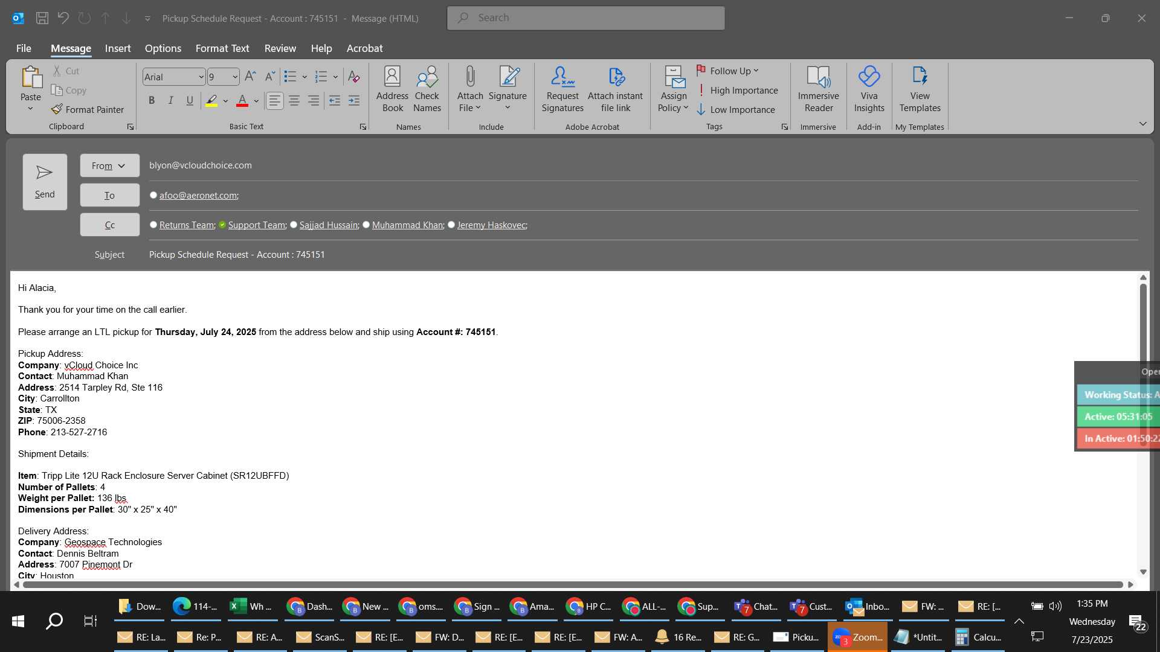Apply the red font color swatch

(242, 100)
